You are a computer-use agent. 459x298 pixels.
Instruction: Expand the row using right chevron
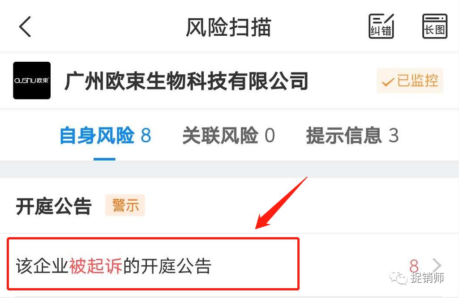coord(437,265)
